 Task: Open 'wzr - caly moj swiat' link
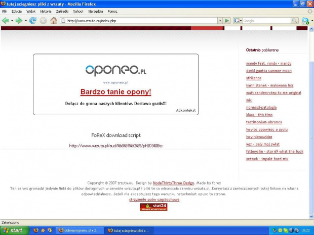262,144
